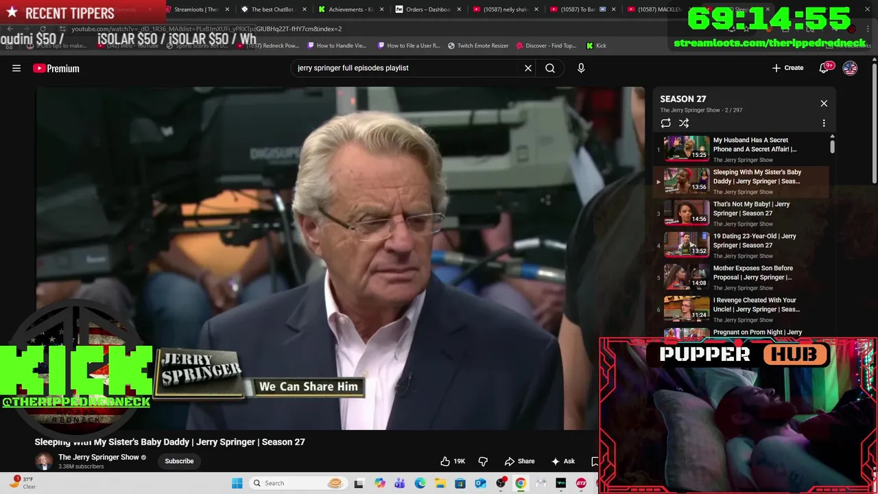This screenshot has width=878, height=494.
Task: Open the Ask AI button
Action: tap(563, 461)
